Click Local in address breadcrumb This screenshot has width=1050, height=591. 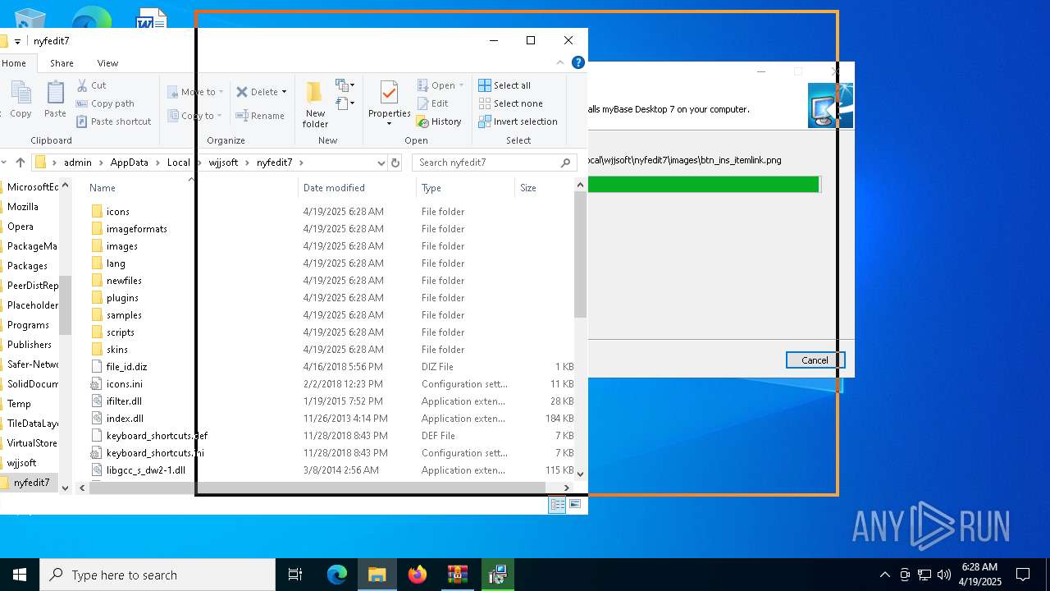tap(178, 163)
